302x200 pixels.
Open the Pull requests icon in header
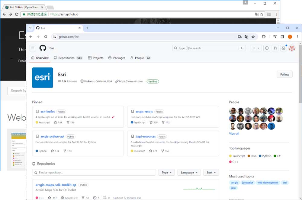click(275, 48)
